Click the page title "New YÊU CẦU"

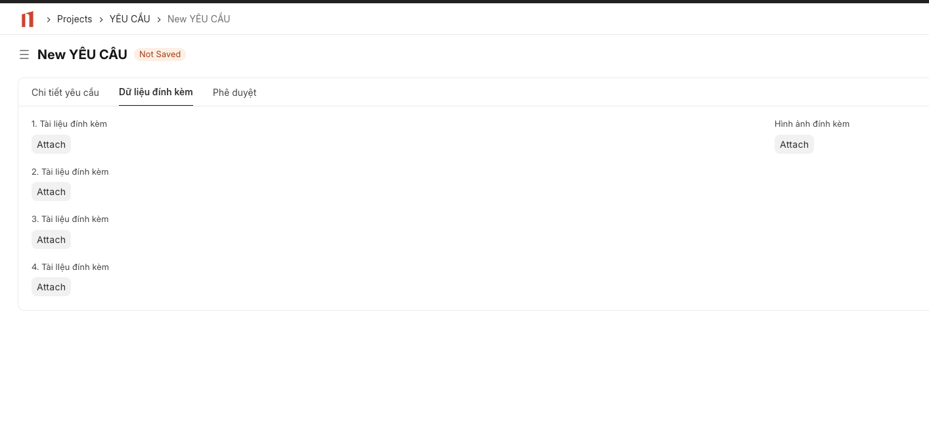click(82, 54)
